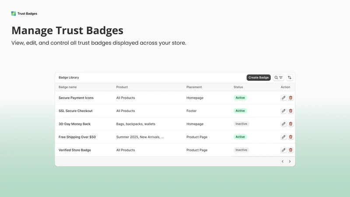The image size is (350, 197).
Task: Open the sort options arrows icon
Action: coord(290,77)
